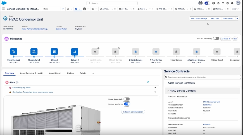Refresh the Alerts list

(148, 82)
